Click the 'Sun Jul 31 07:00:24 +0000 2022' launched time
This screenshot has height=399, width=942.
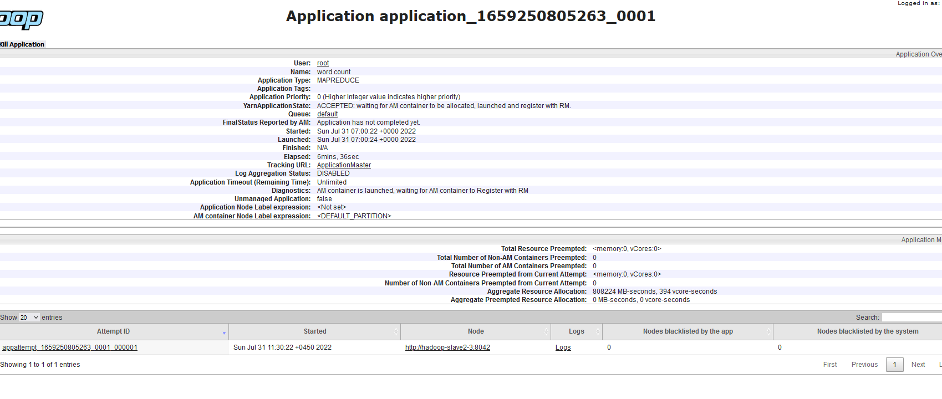366,140
